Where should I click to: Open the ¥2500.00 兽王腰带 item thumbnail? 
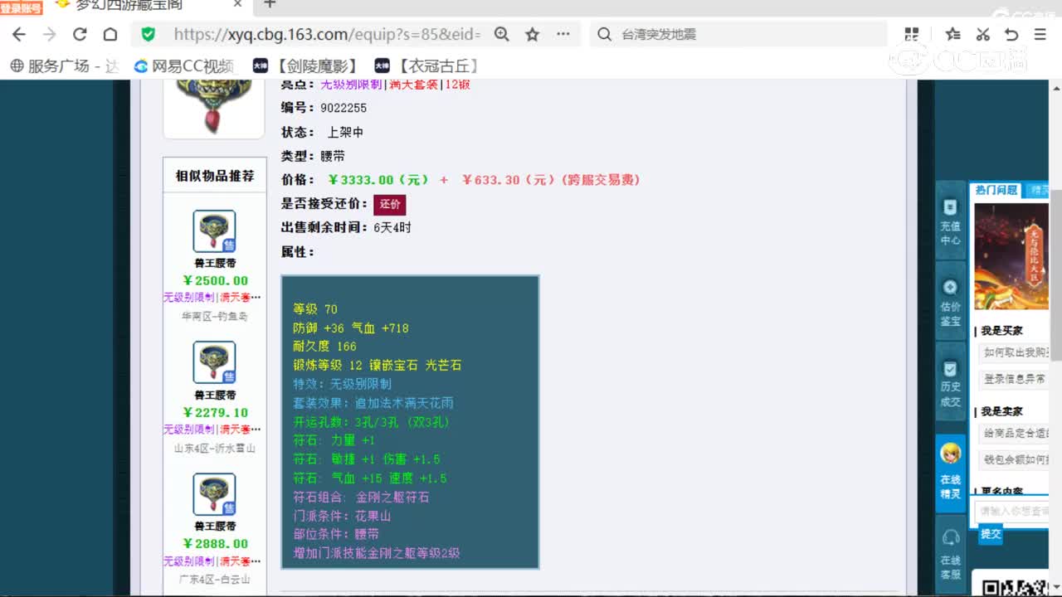tap(215, 231)
